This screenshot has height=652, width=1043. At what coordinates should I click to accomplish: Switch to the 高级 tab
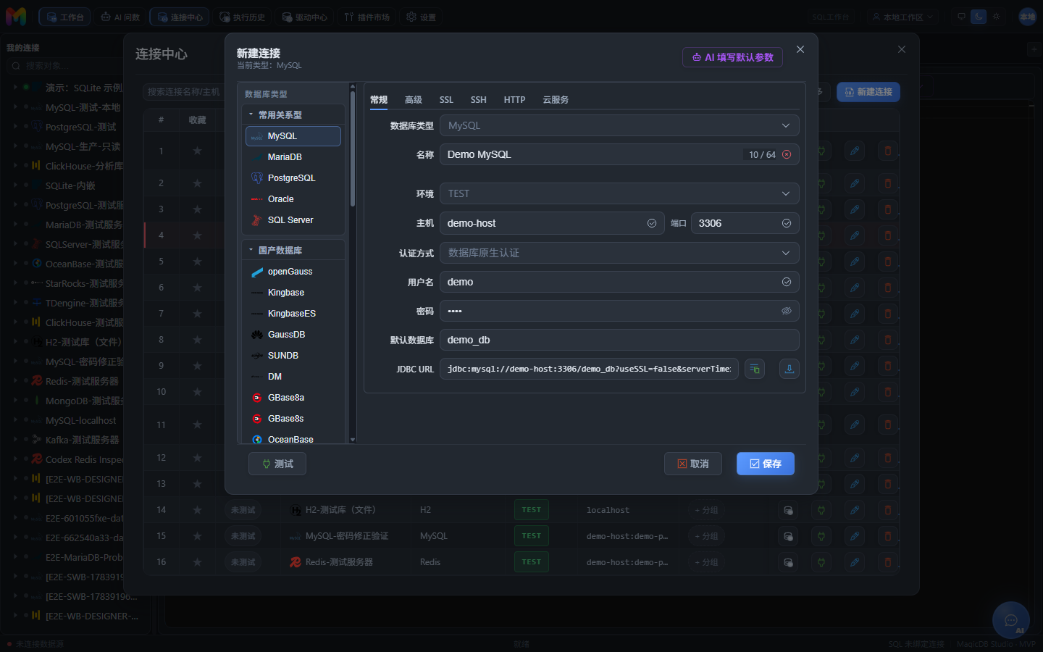click(414, 100)
